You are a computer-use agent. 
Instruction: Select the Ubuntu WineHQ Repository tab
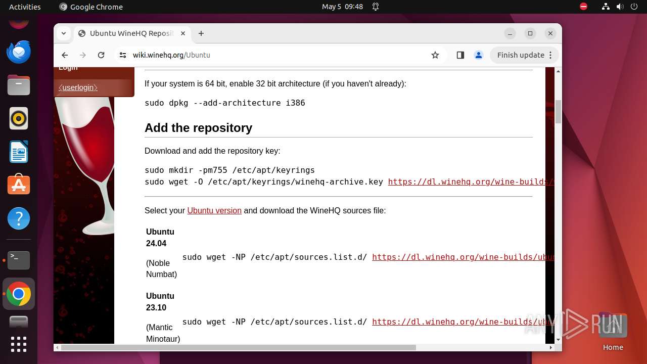131,33
